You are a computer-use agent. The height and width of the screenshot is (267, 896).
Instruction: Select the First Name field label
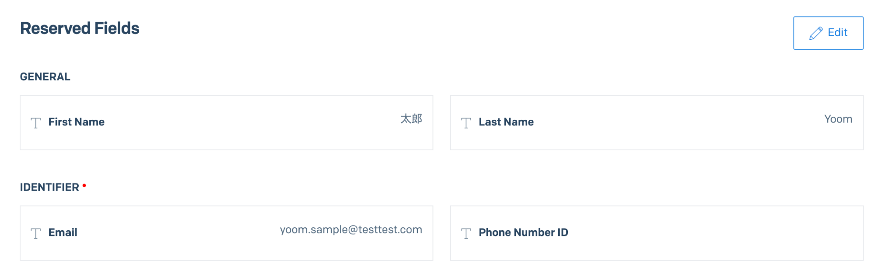point(76,122)
